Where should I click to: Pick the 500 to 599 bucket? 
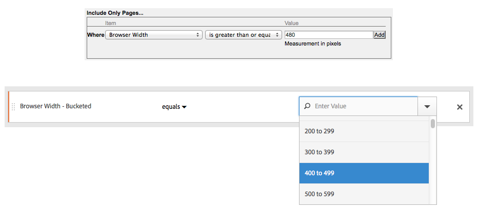click(319, 194)
